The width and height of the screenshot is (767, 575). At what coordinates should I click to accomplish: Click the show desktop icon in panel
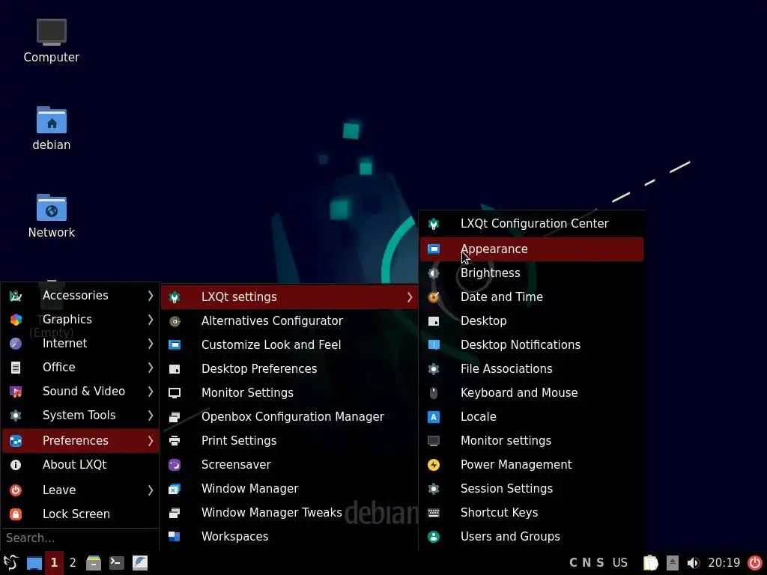click(34, 563)
